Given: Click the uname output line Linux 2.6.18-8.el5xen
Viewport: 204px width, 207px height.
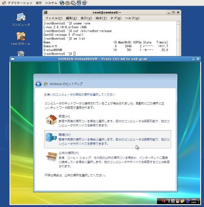Looking at the screenshot, I should (65, 27).
